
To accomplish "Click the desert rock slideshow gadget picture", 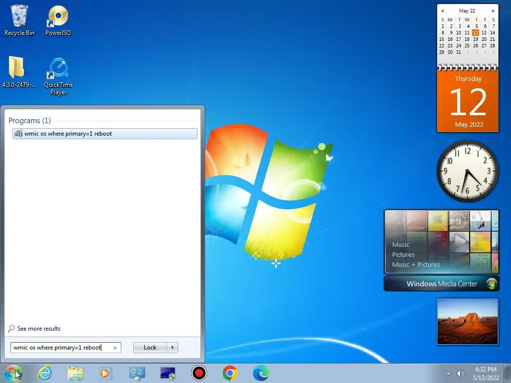I will pyautogui.click(x=467, y=322).
